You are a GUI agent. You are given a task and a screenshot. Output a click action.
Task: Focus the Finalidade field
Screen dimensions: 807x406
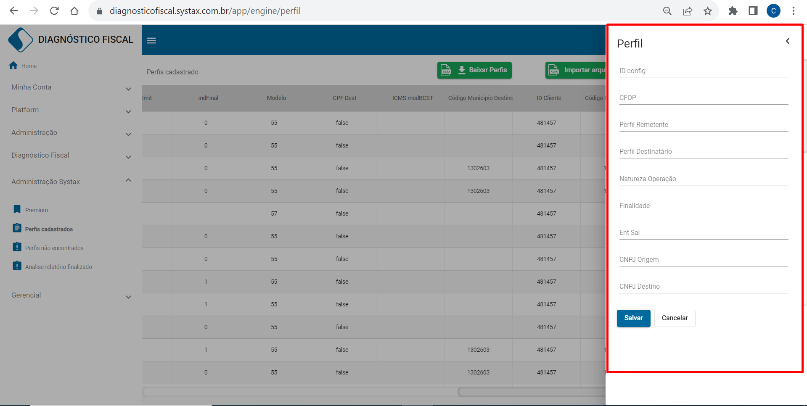click(704, 206)
